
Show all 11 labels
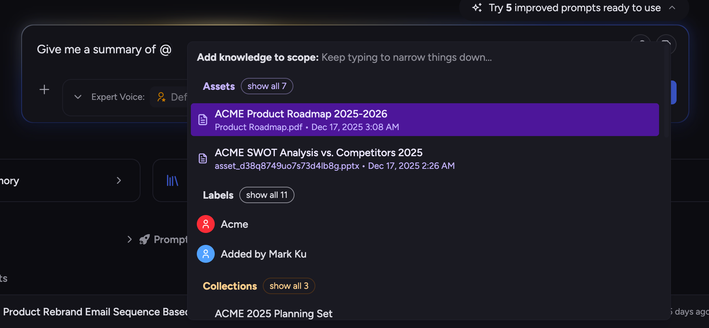(267, 195)
